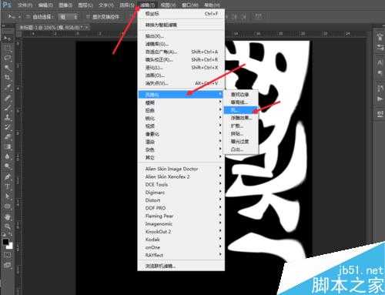The height and width of the screenshot is (295, 385).
Task: Select the Healing Brush tool
Action: point(8,98)
